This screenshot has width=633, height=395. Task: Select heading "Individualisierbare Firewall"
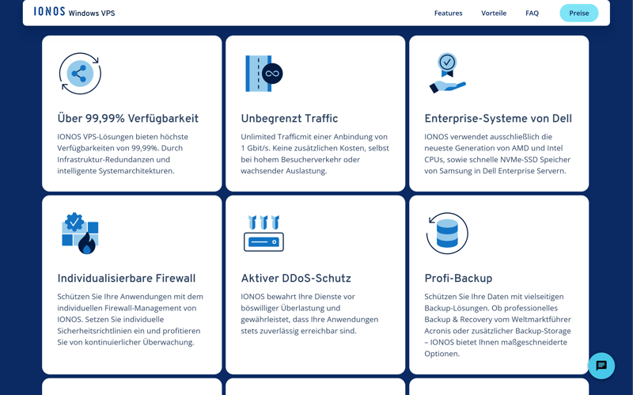pyautogui.click(x=127, y=279)
